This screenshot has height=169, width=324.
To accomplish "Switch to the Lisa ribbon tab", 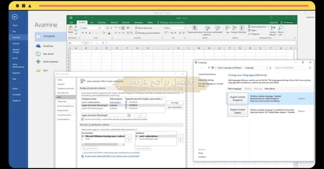I will pyautogui.click(x=91, y=22).
